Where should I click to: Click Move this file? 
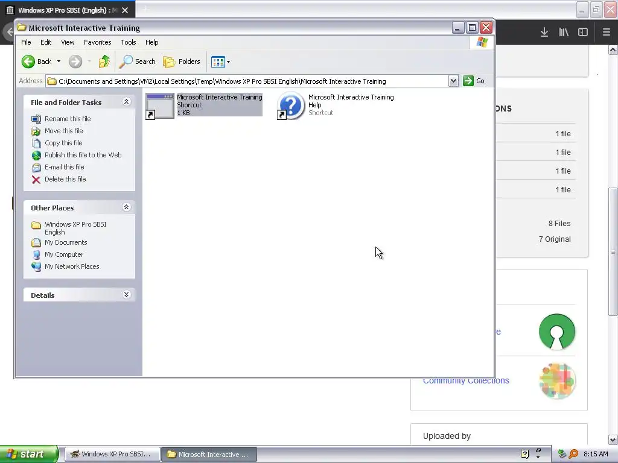pyautogui.click(x=64, y=131)
